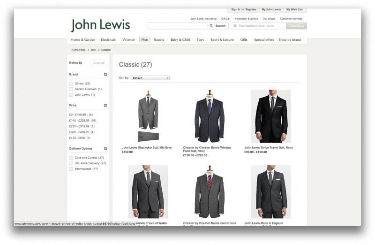
Task: Click the John Lewis logo
Action: [x=100, y=25]
